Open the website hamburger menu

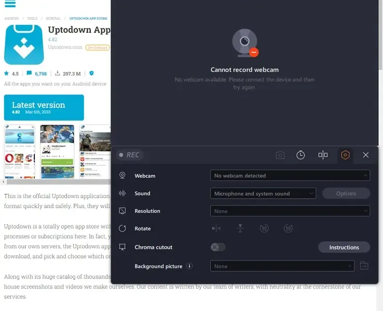coord(10,4)
